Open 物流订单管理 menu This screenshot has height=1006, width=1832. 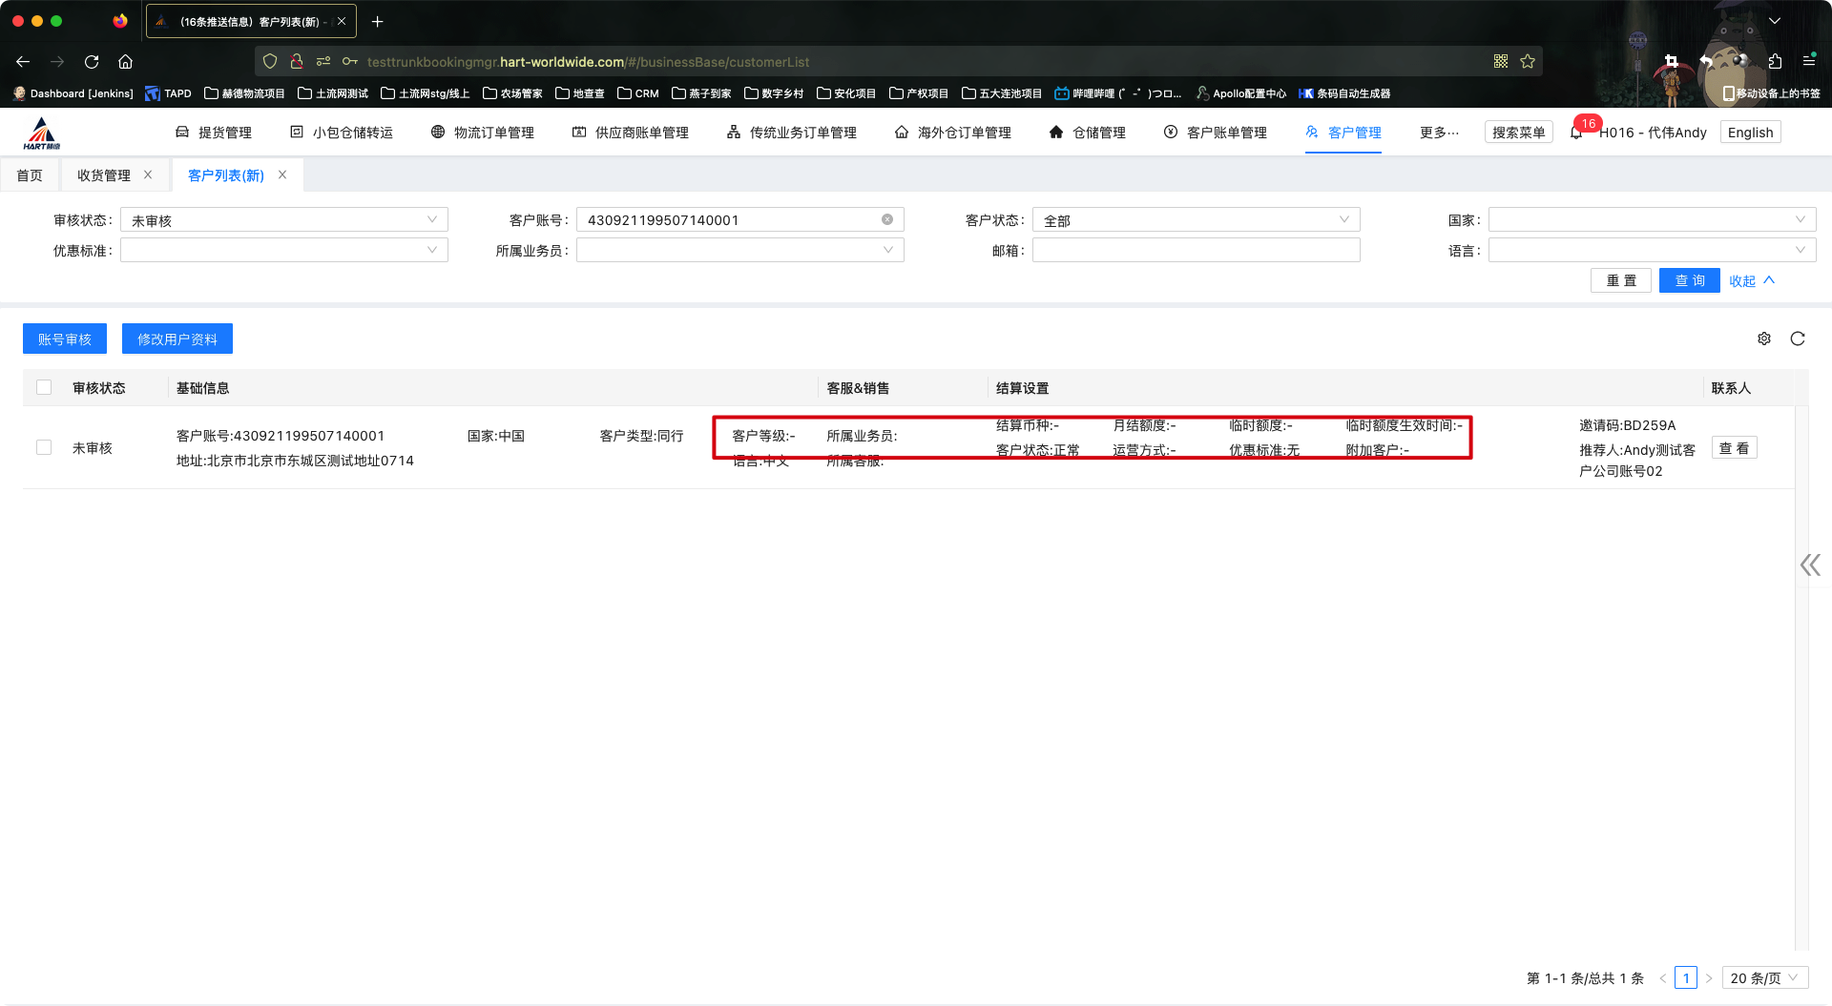tap(483, 133)
